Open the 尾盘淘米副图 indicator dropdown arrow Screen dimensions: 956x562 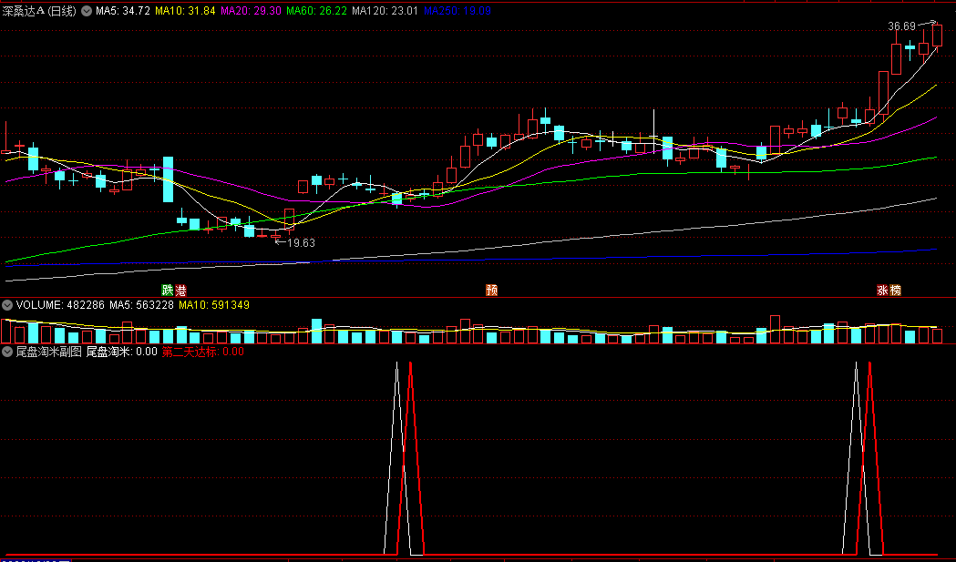(x=7, y=352)
